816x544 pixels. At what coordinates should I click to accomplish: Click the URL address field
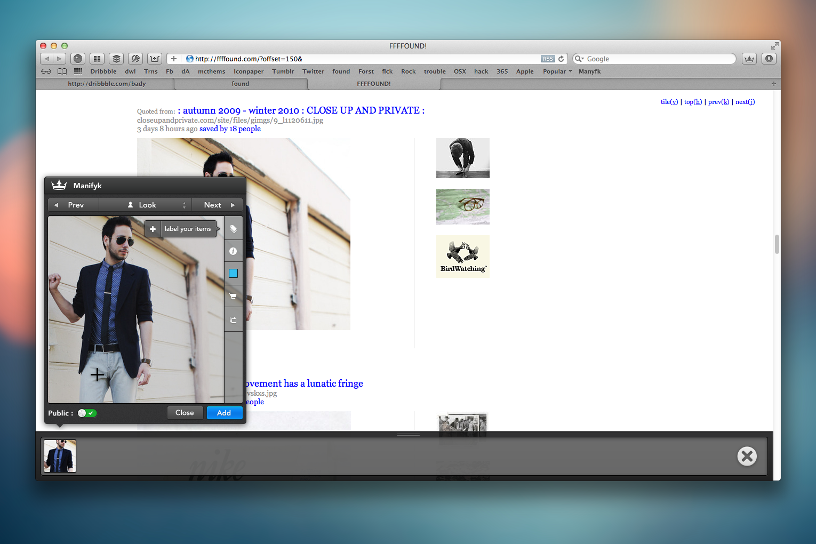point(367,59)
